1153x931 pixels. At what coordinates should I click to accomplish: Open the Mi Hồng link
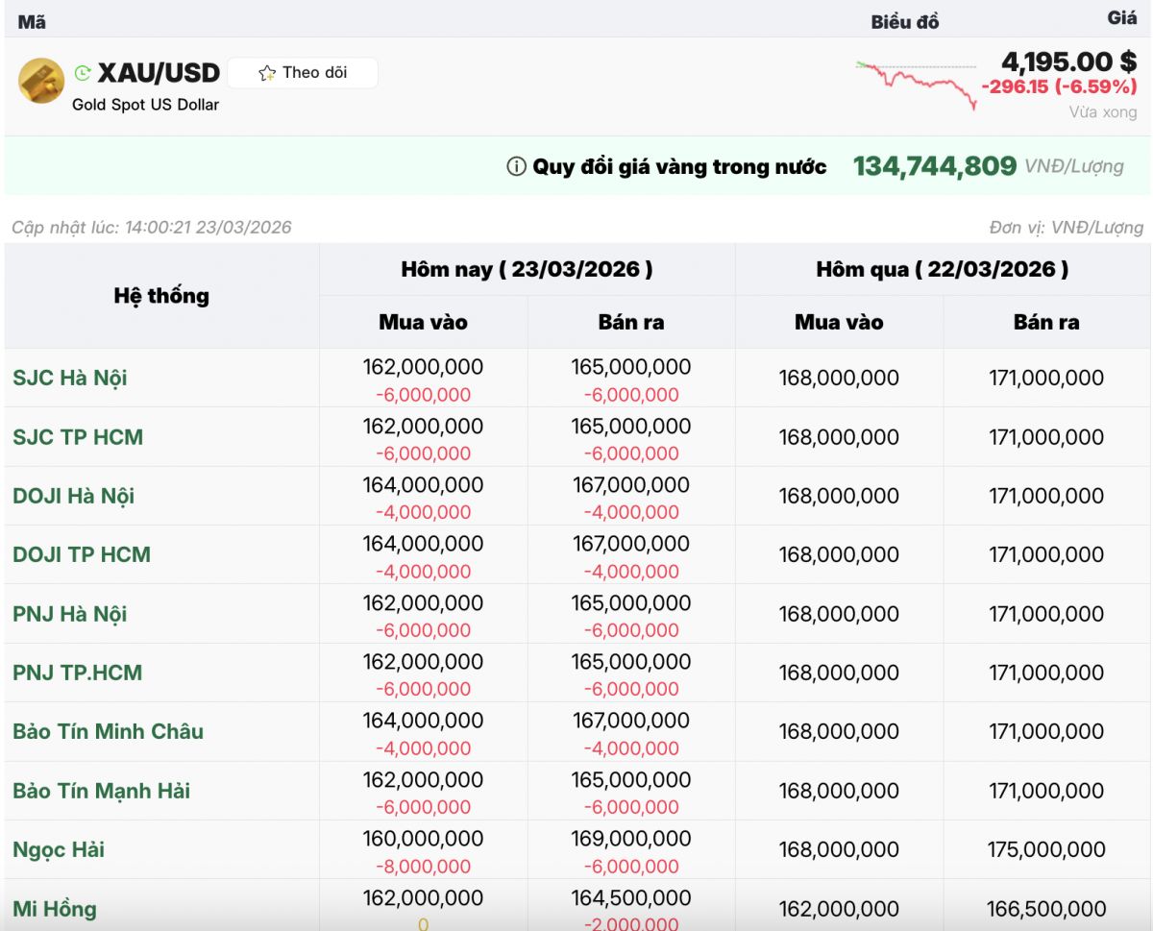point(55,909)
